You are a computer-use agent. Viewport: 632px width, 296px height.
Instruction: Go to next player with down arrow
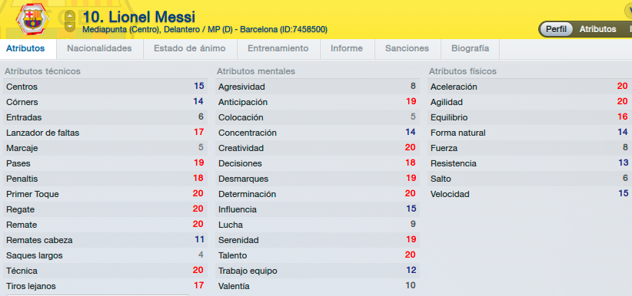[x=70, y=26]
